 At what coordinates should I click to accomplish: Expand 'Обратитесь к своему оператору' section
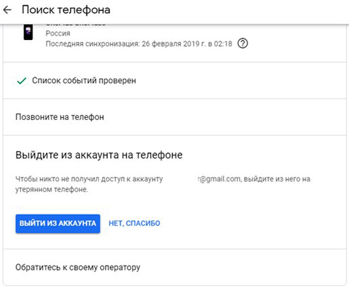pos(174,267)
